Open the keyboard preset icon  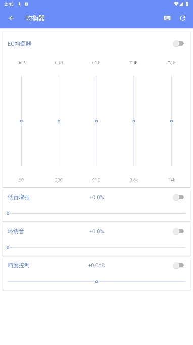coord(167,18)
